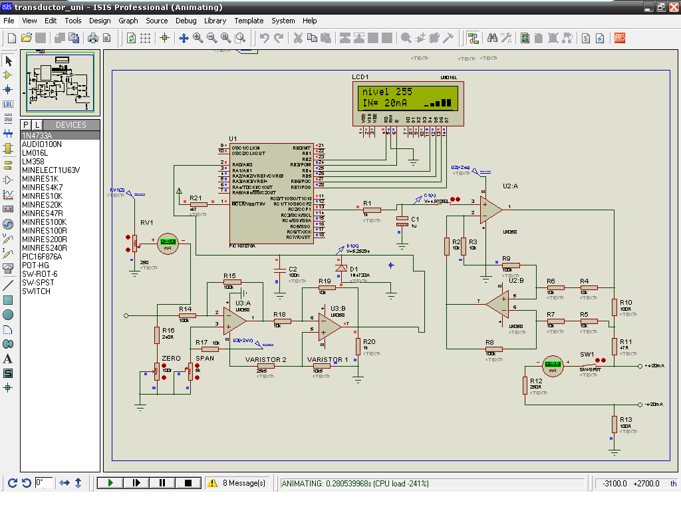Click the rotation angle input field
Image resolution: width=681 pixels, height=511 pixels.
coord(45,482)
